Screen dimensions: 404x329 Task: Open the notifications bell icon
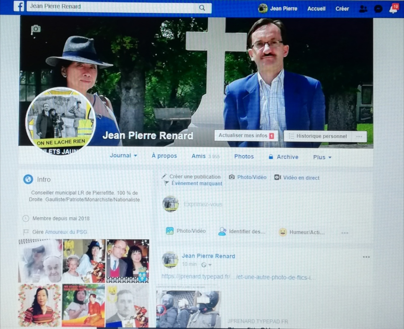tap(393, 9)
